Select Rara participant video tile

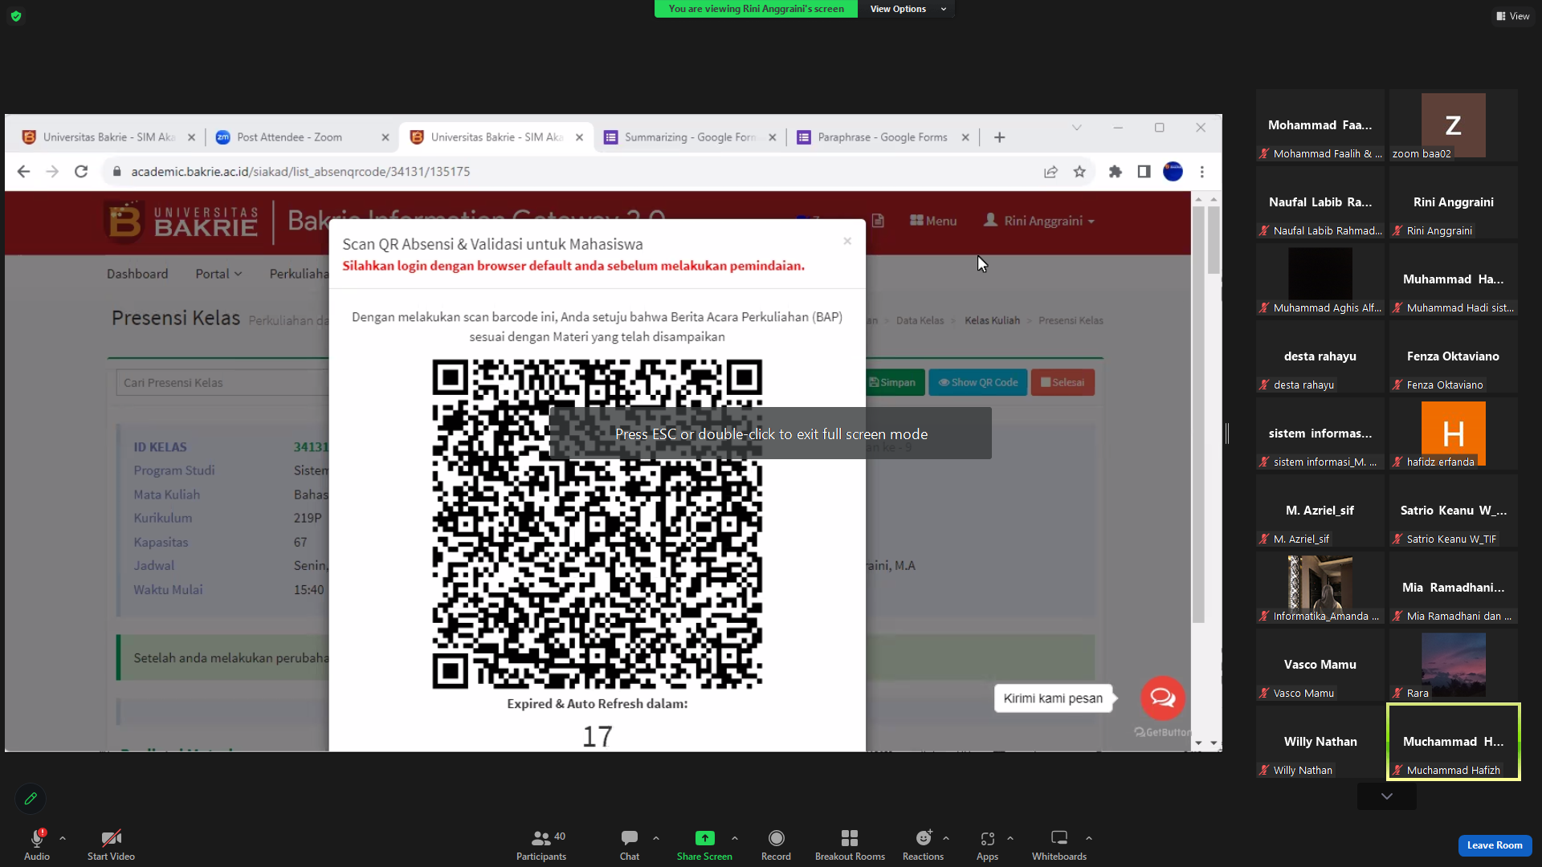(x=1453, y=665)
